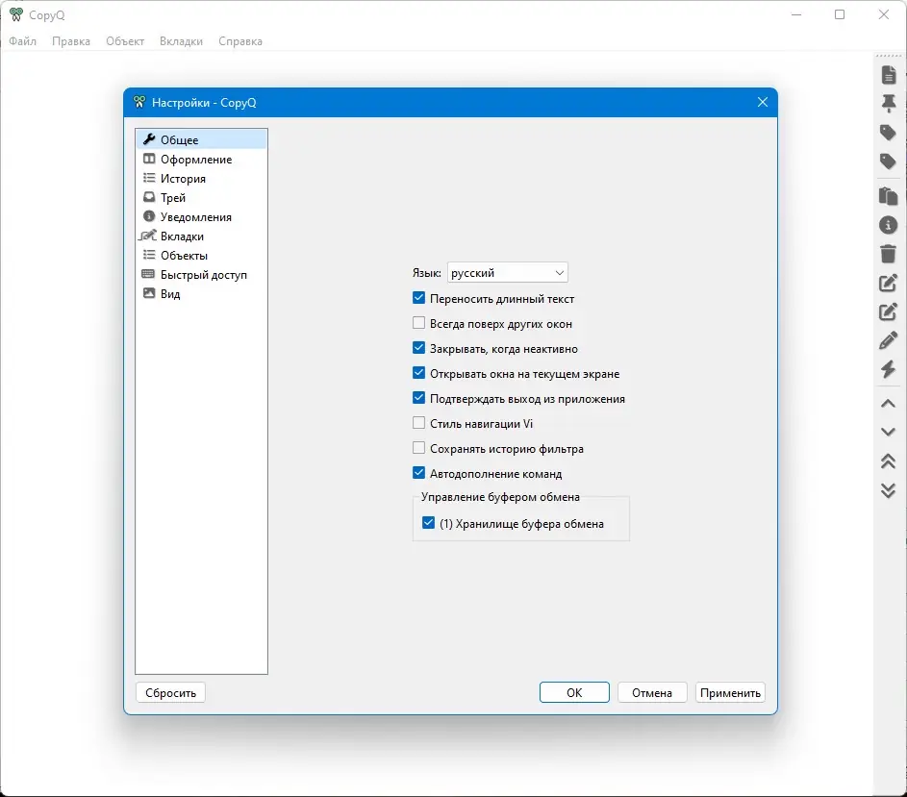Open the Вид settings section
The height and width of the screenshot is (797, 907).
(201, 294)
